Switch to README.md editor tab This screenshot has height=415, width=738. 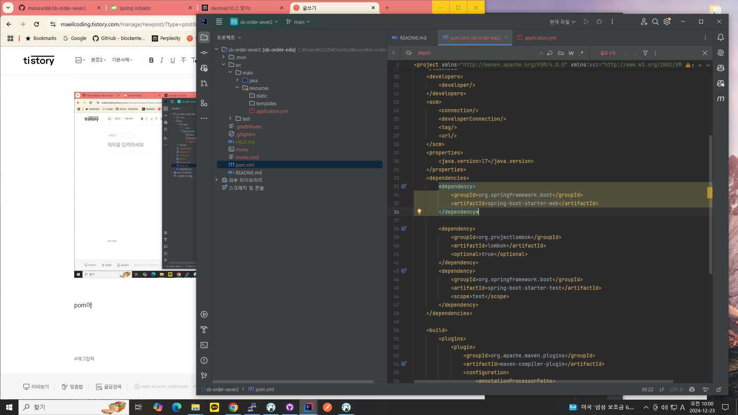[412, 38]
